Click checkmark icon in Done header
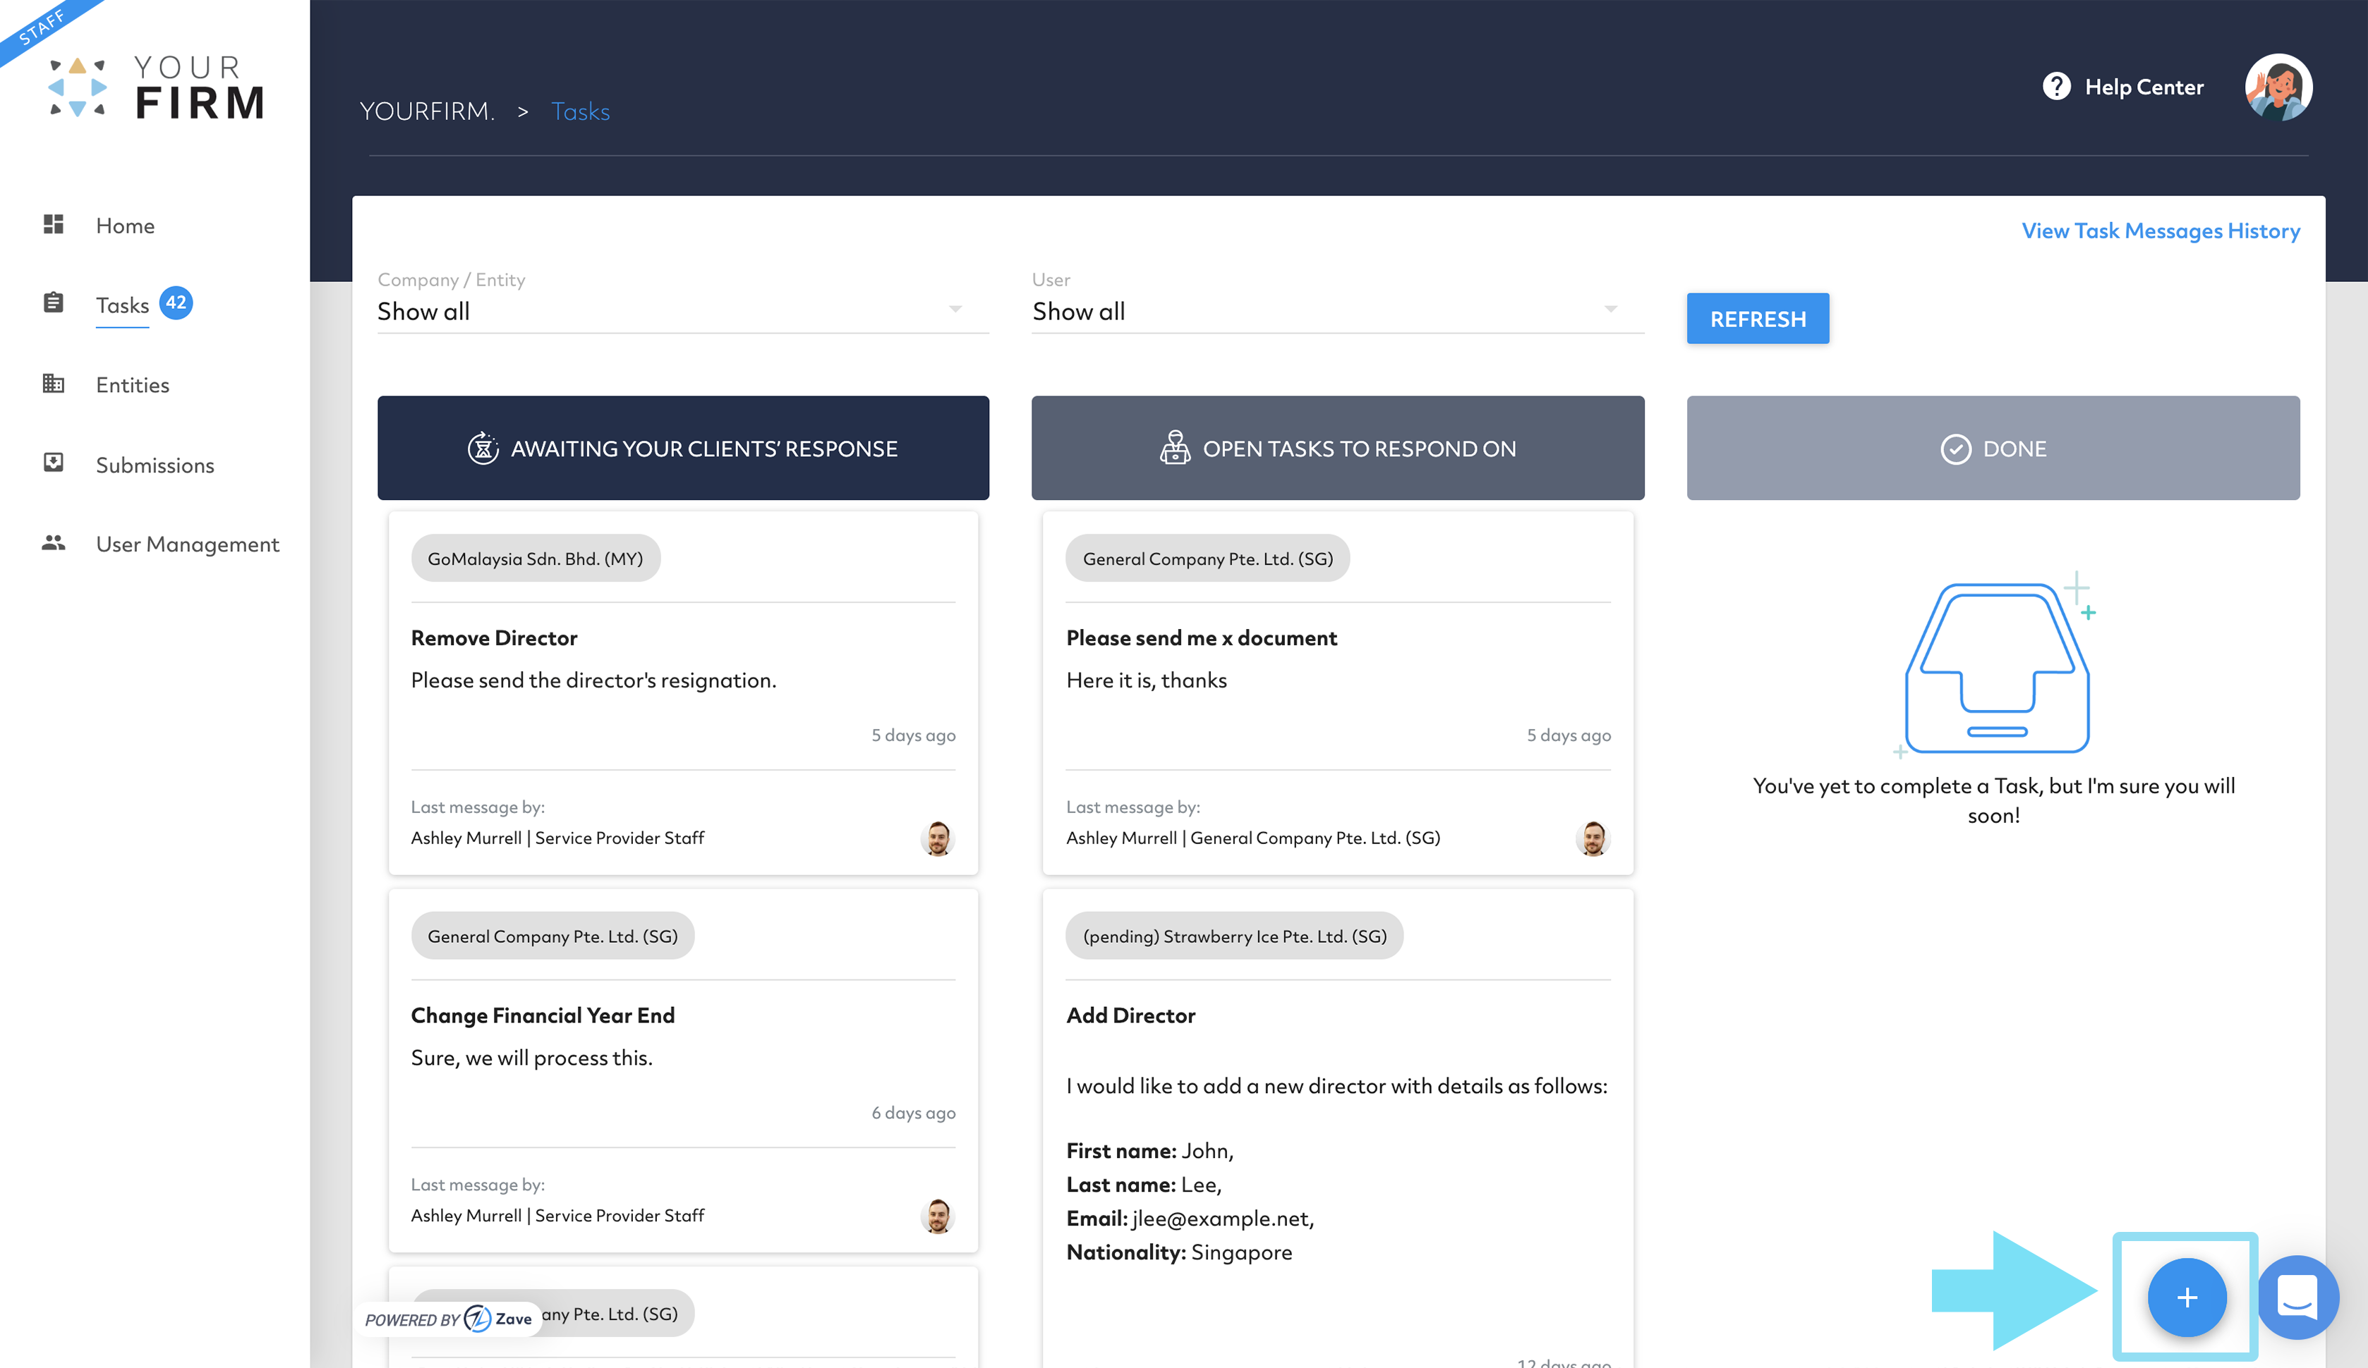This screenshot has width=2368, height=1368. [x=1955, y=448]
